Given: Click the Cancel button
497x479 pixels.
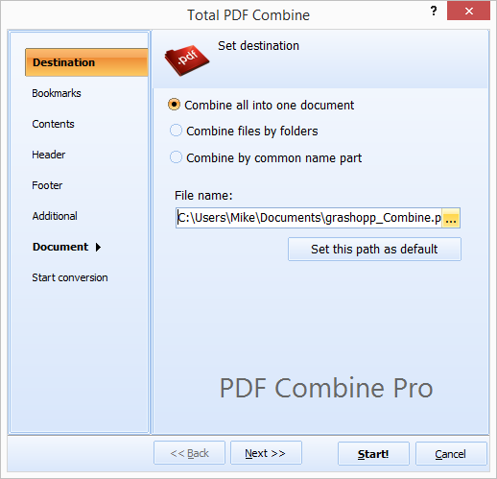Looking at the screenshot, I should coord(451,454).
